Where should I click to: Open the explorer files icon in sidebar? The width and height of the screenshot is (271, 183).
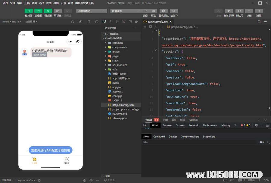click(104, 22)
